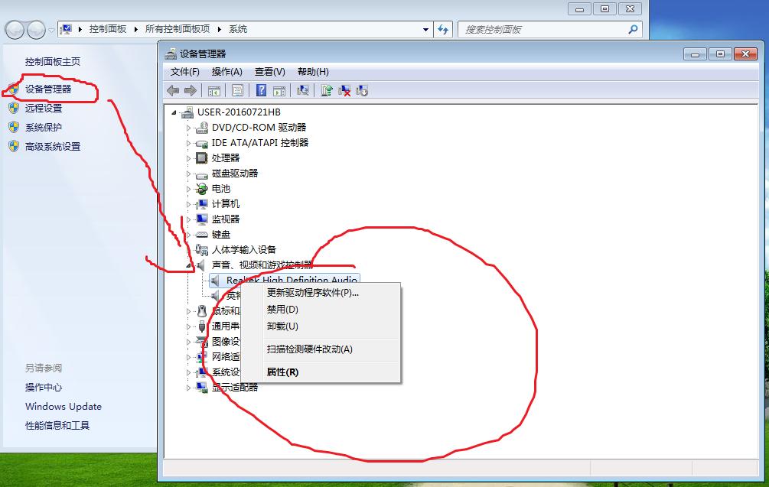
Task: Click the Scan for hardware changes toolbar icon
Action: click(303, 90)
